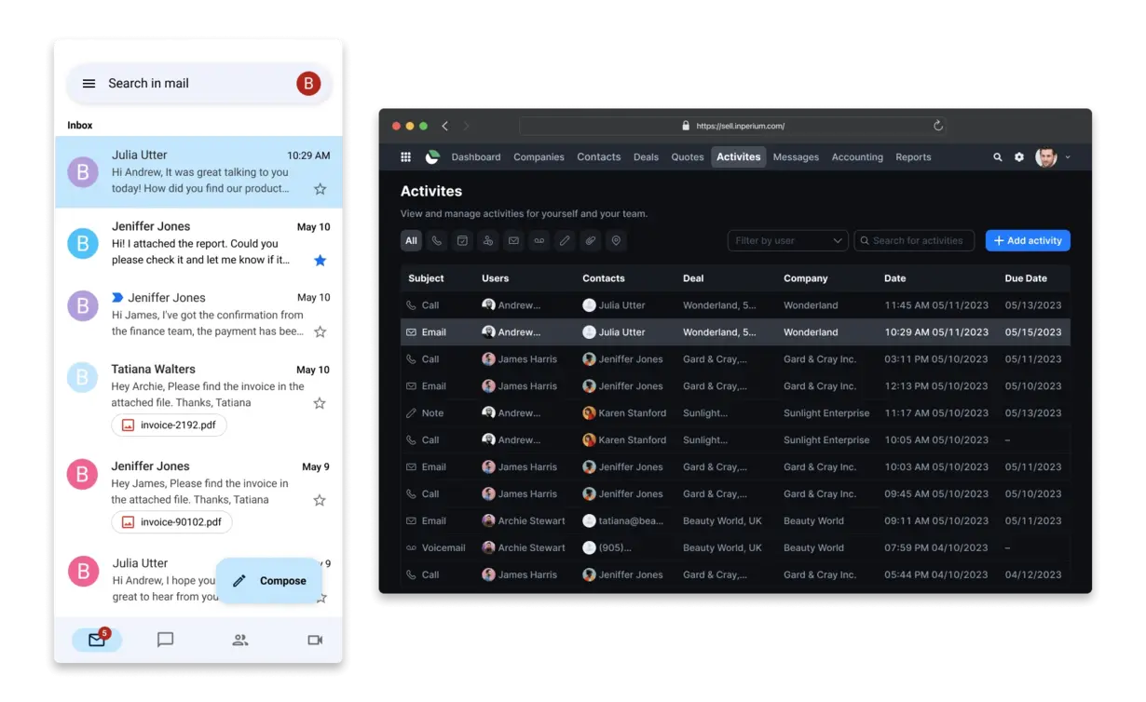
Task: Expand the Filter by user dropdown
Action: coord(787,241)
